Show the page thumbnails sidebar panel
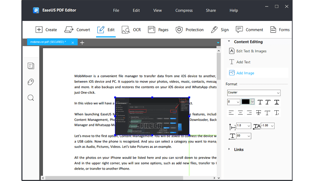 coord(31,66)
